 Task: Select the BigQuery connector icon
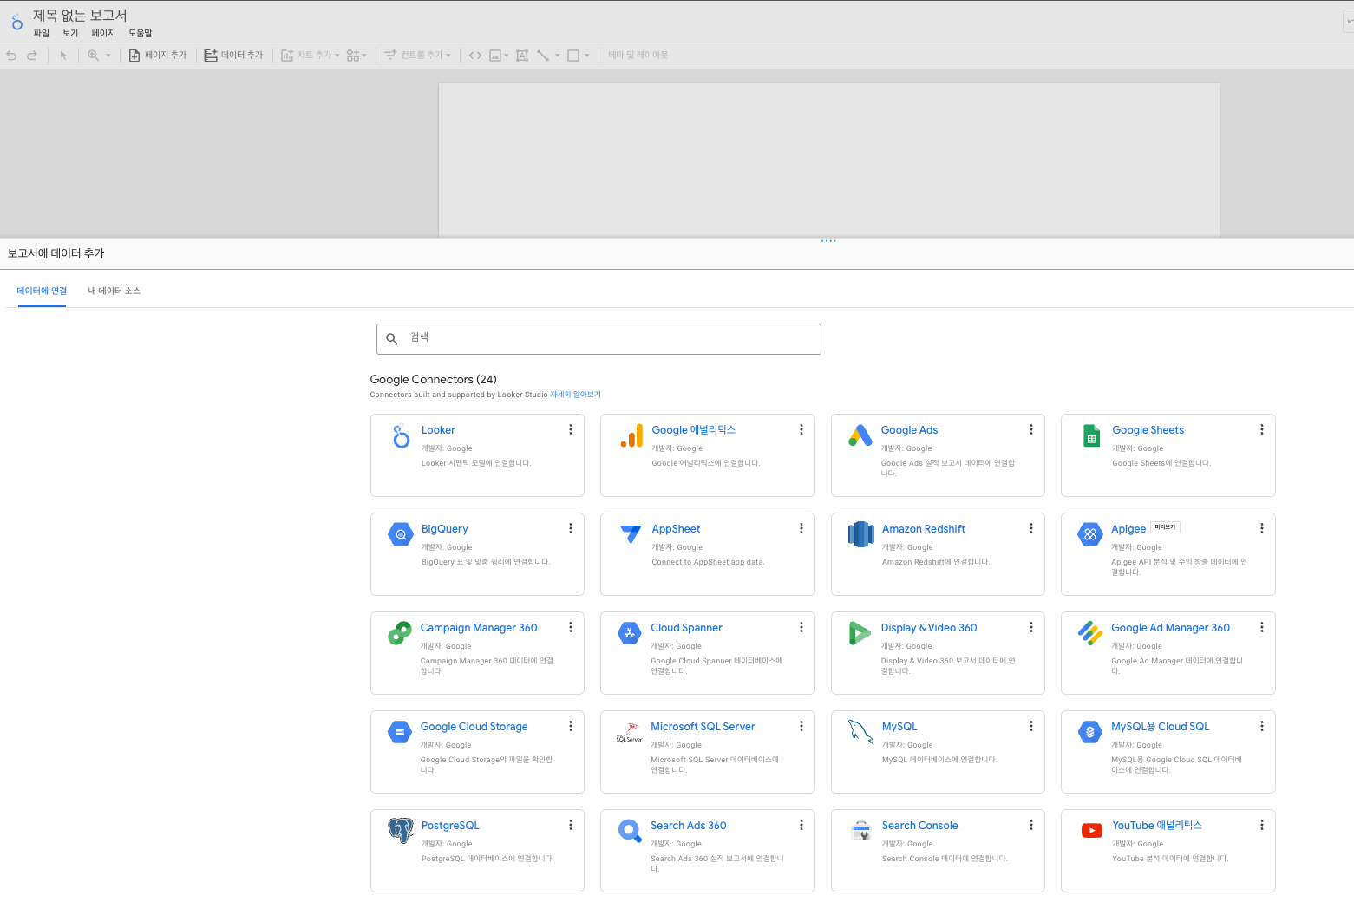(401, 534)
